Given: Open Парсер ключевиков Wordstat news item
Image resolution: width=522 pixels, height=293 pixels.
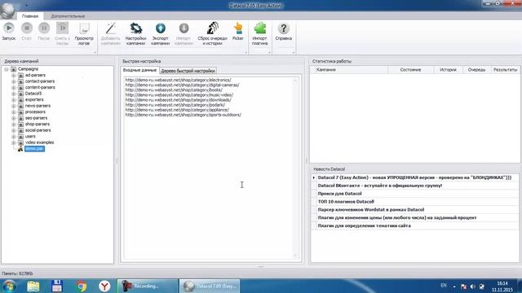Looking at the screenshot, I should [x=371, y=210].
